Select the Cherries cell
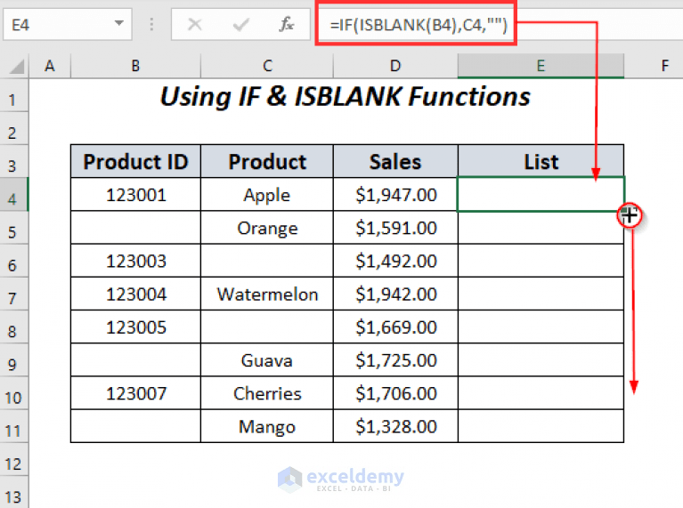683x508 pixels. (267, 393)
